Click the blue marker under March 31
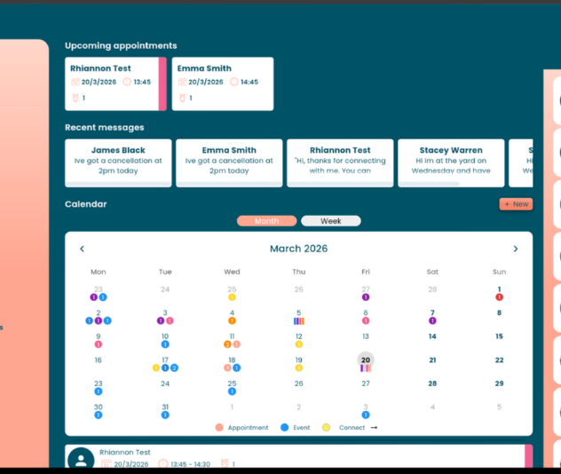 pyautogui.click(x=165, y=415)
